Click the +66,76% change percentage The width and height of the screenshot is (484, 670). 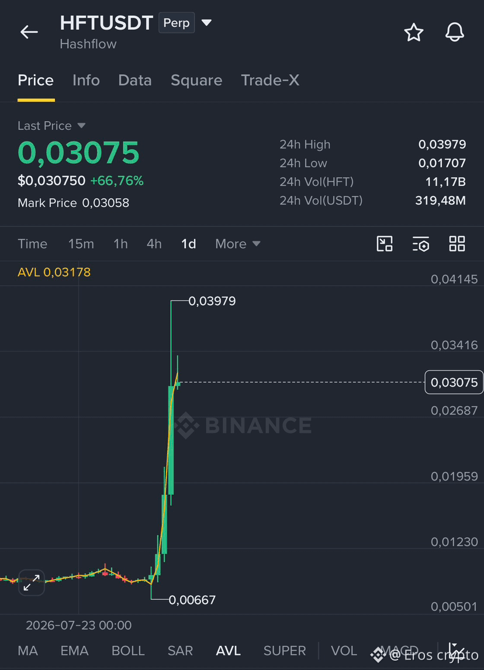117,181
